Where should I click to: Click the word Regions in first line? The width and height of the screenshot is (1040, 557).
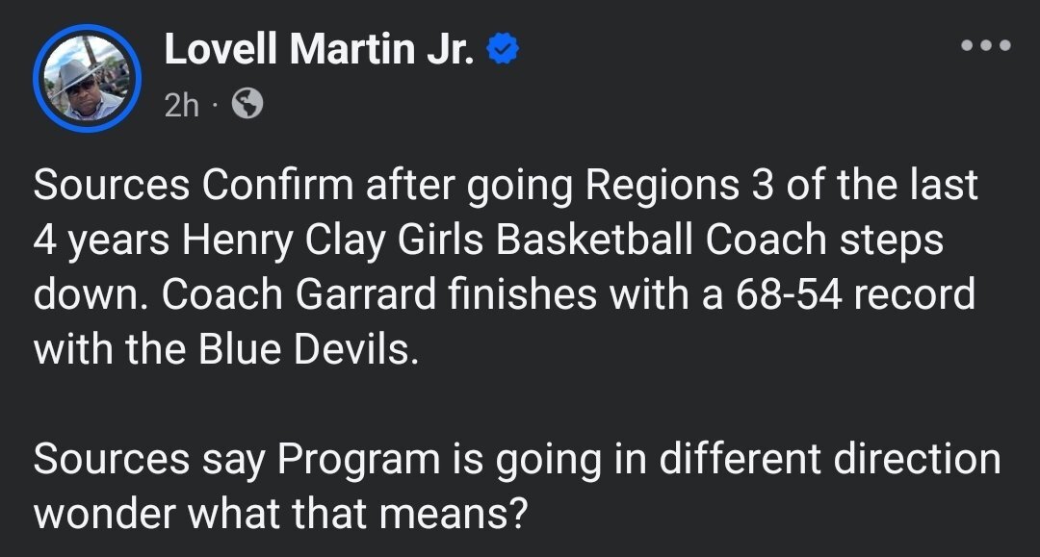(x=662, y=185)
